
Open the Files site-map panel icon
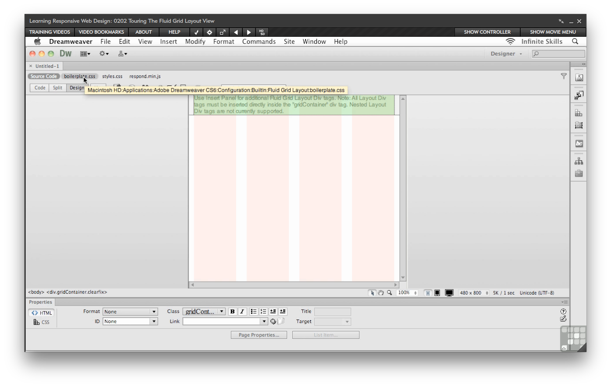coord(579,161)
